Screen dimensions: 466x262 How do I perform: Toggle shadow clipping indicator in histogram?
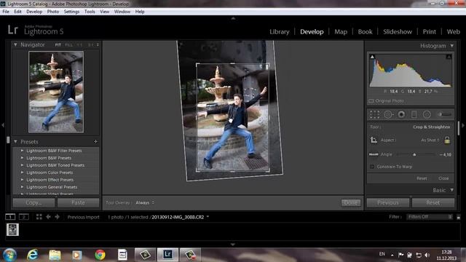pos(372,57)
